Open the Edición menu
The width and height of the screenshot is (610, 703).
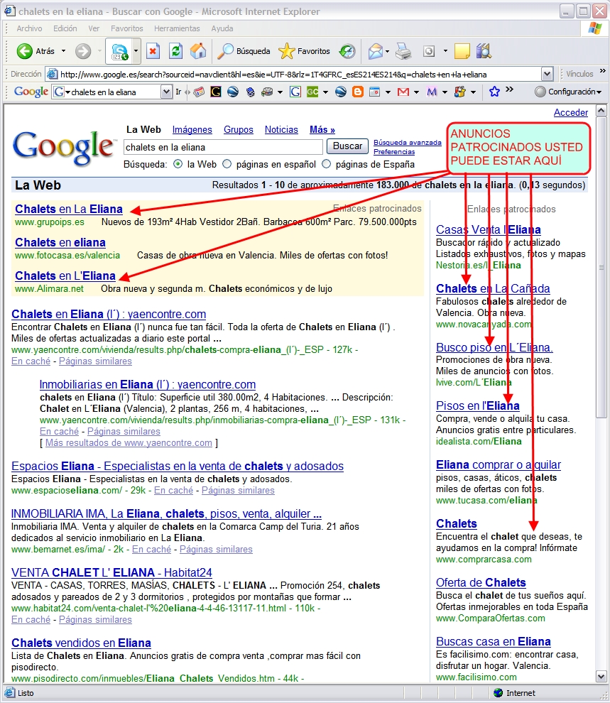click(65, 28)
